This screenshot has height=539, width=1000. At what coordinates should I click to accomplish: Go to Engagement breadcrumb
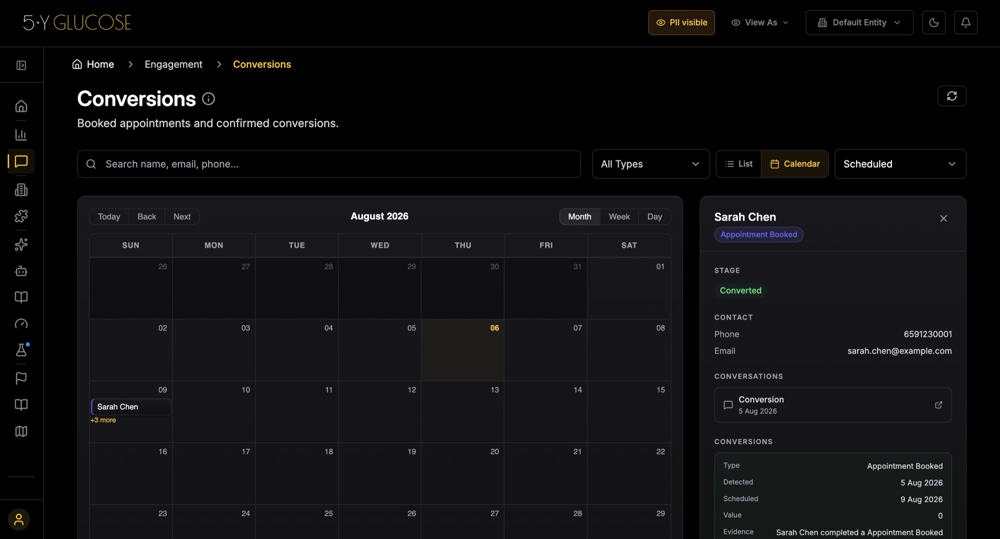174,65
